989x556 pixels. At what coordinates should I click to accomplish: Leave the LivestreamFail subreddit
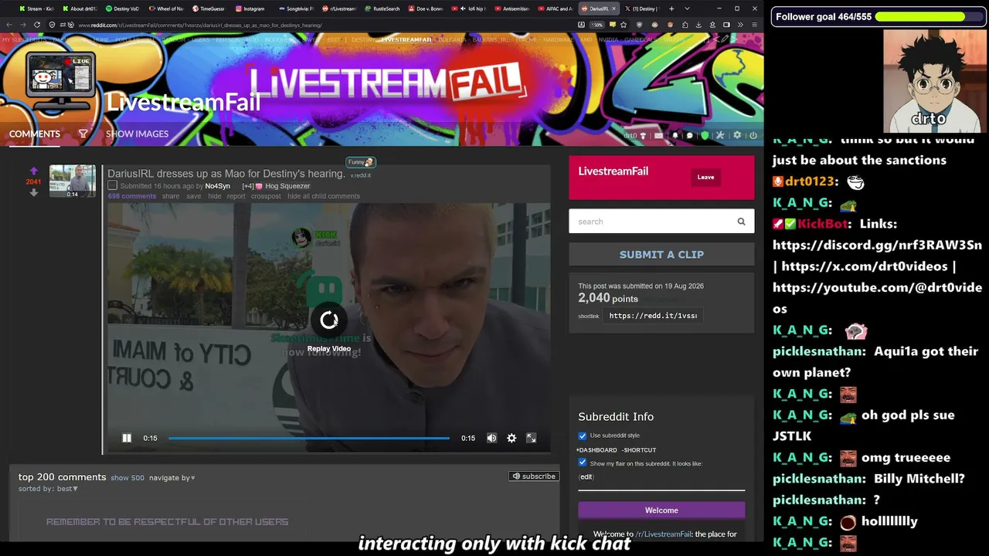(705, 177)
